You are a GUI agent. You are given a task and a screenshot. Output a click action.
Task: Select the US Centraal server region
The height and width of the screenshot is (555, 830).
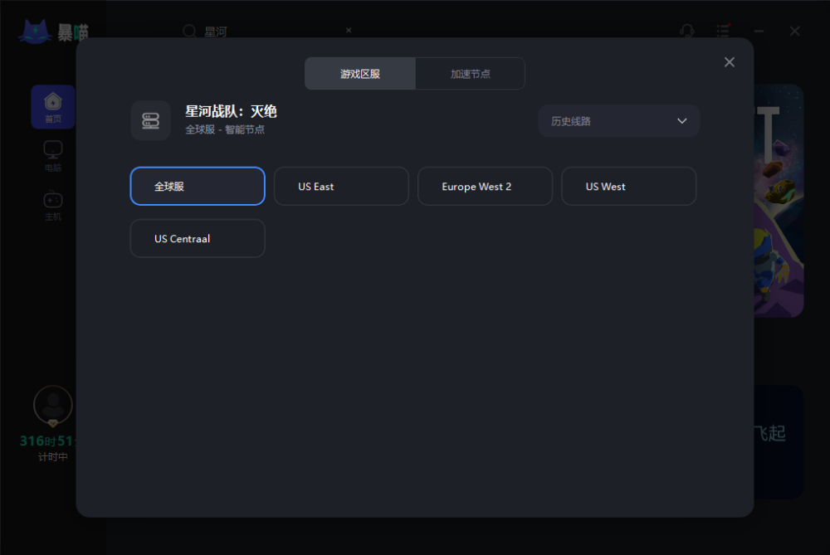click(198, 239)
